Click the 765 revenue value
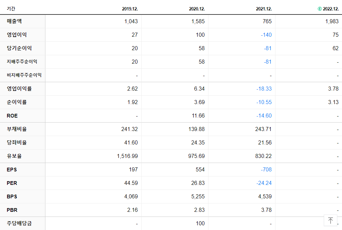Viewport: 342px width, 230px height. [267, 22]
